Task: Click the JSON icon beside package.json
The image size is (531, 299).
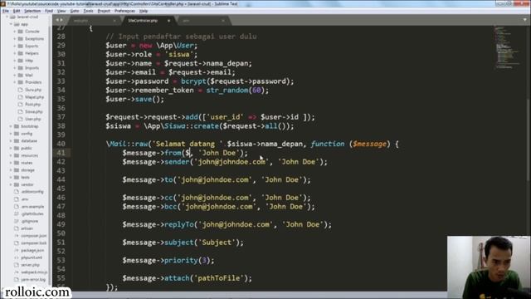Action: (x=17, y=250)
